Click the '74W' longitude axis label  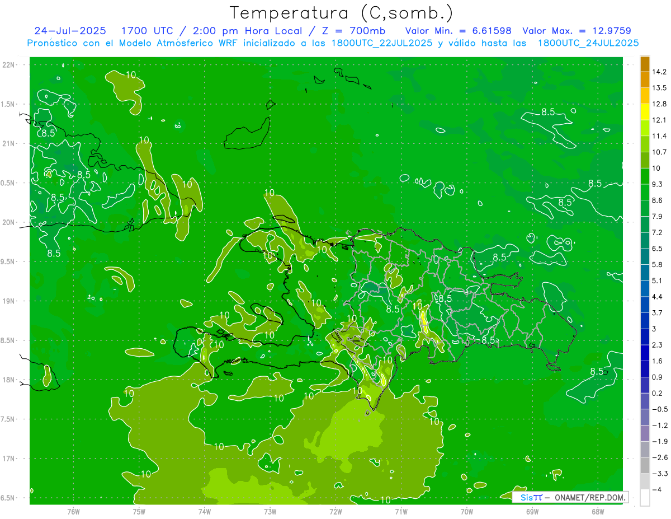[205, 512]
